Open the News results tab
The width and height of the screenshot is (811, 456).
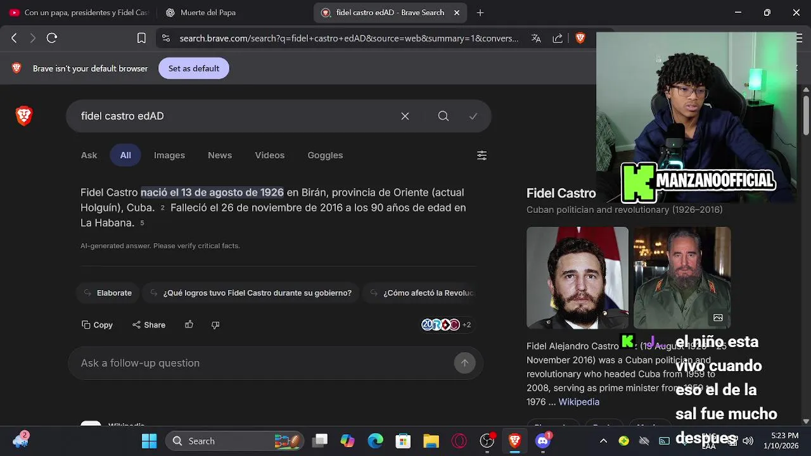tap(220, 155)
